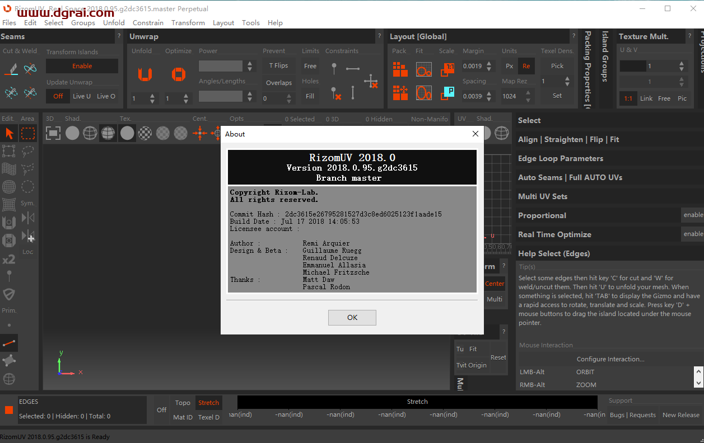
Task: Expand the Edge Loop Parameters panel
Action: click(x=609, y=158)
